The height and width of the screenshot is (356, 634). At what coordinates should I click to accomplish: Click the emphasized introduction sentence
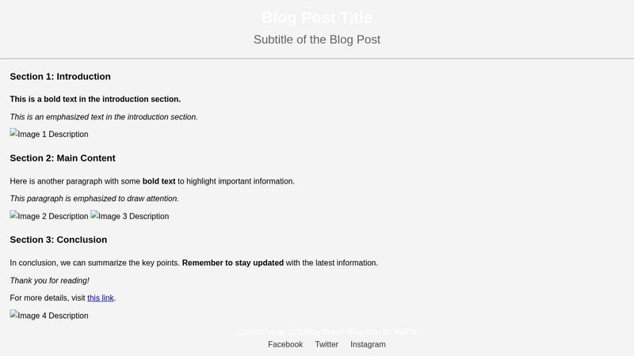click(104, 117)
